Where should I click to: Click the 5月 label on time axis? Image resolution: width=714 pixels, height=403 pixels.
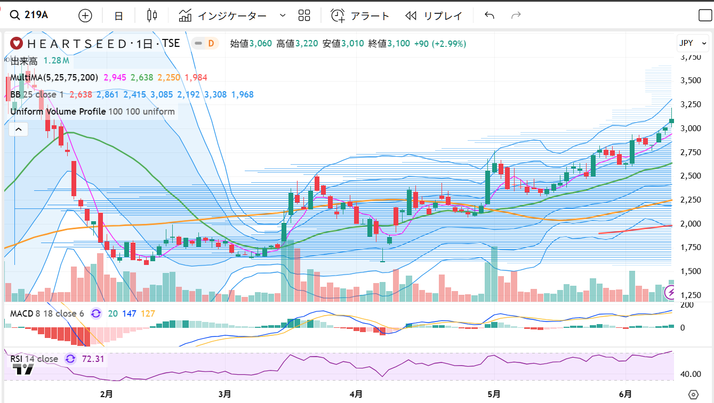click(494, 394)
